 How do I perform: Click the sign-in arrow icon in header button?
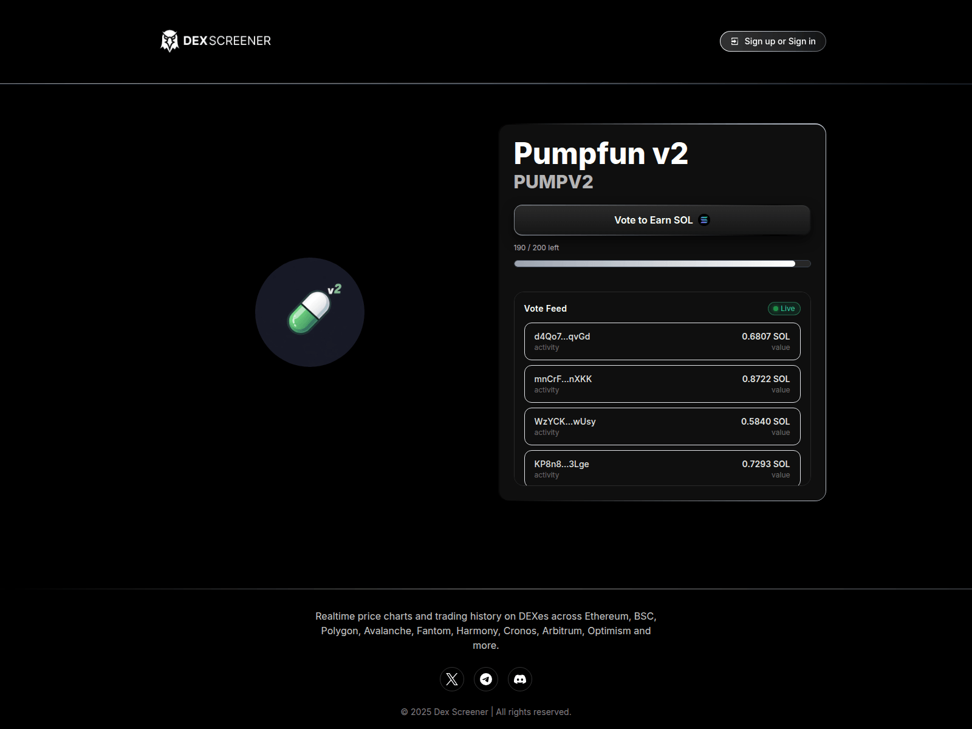click(734, 41)
